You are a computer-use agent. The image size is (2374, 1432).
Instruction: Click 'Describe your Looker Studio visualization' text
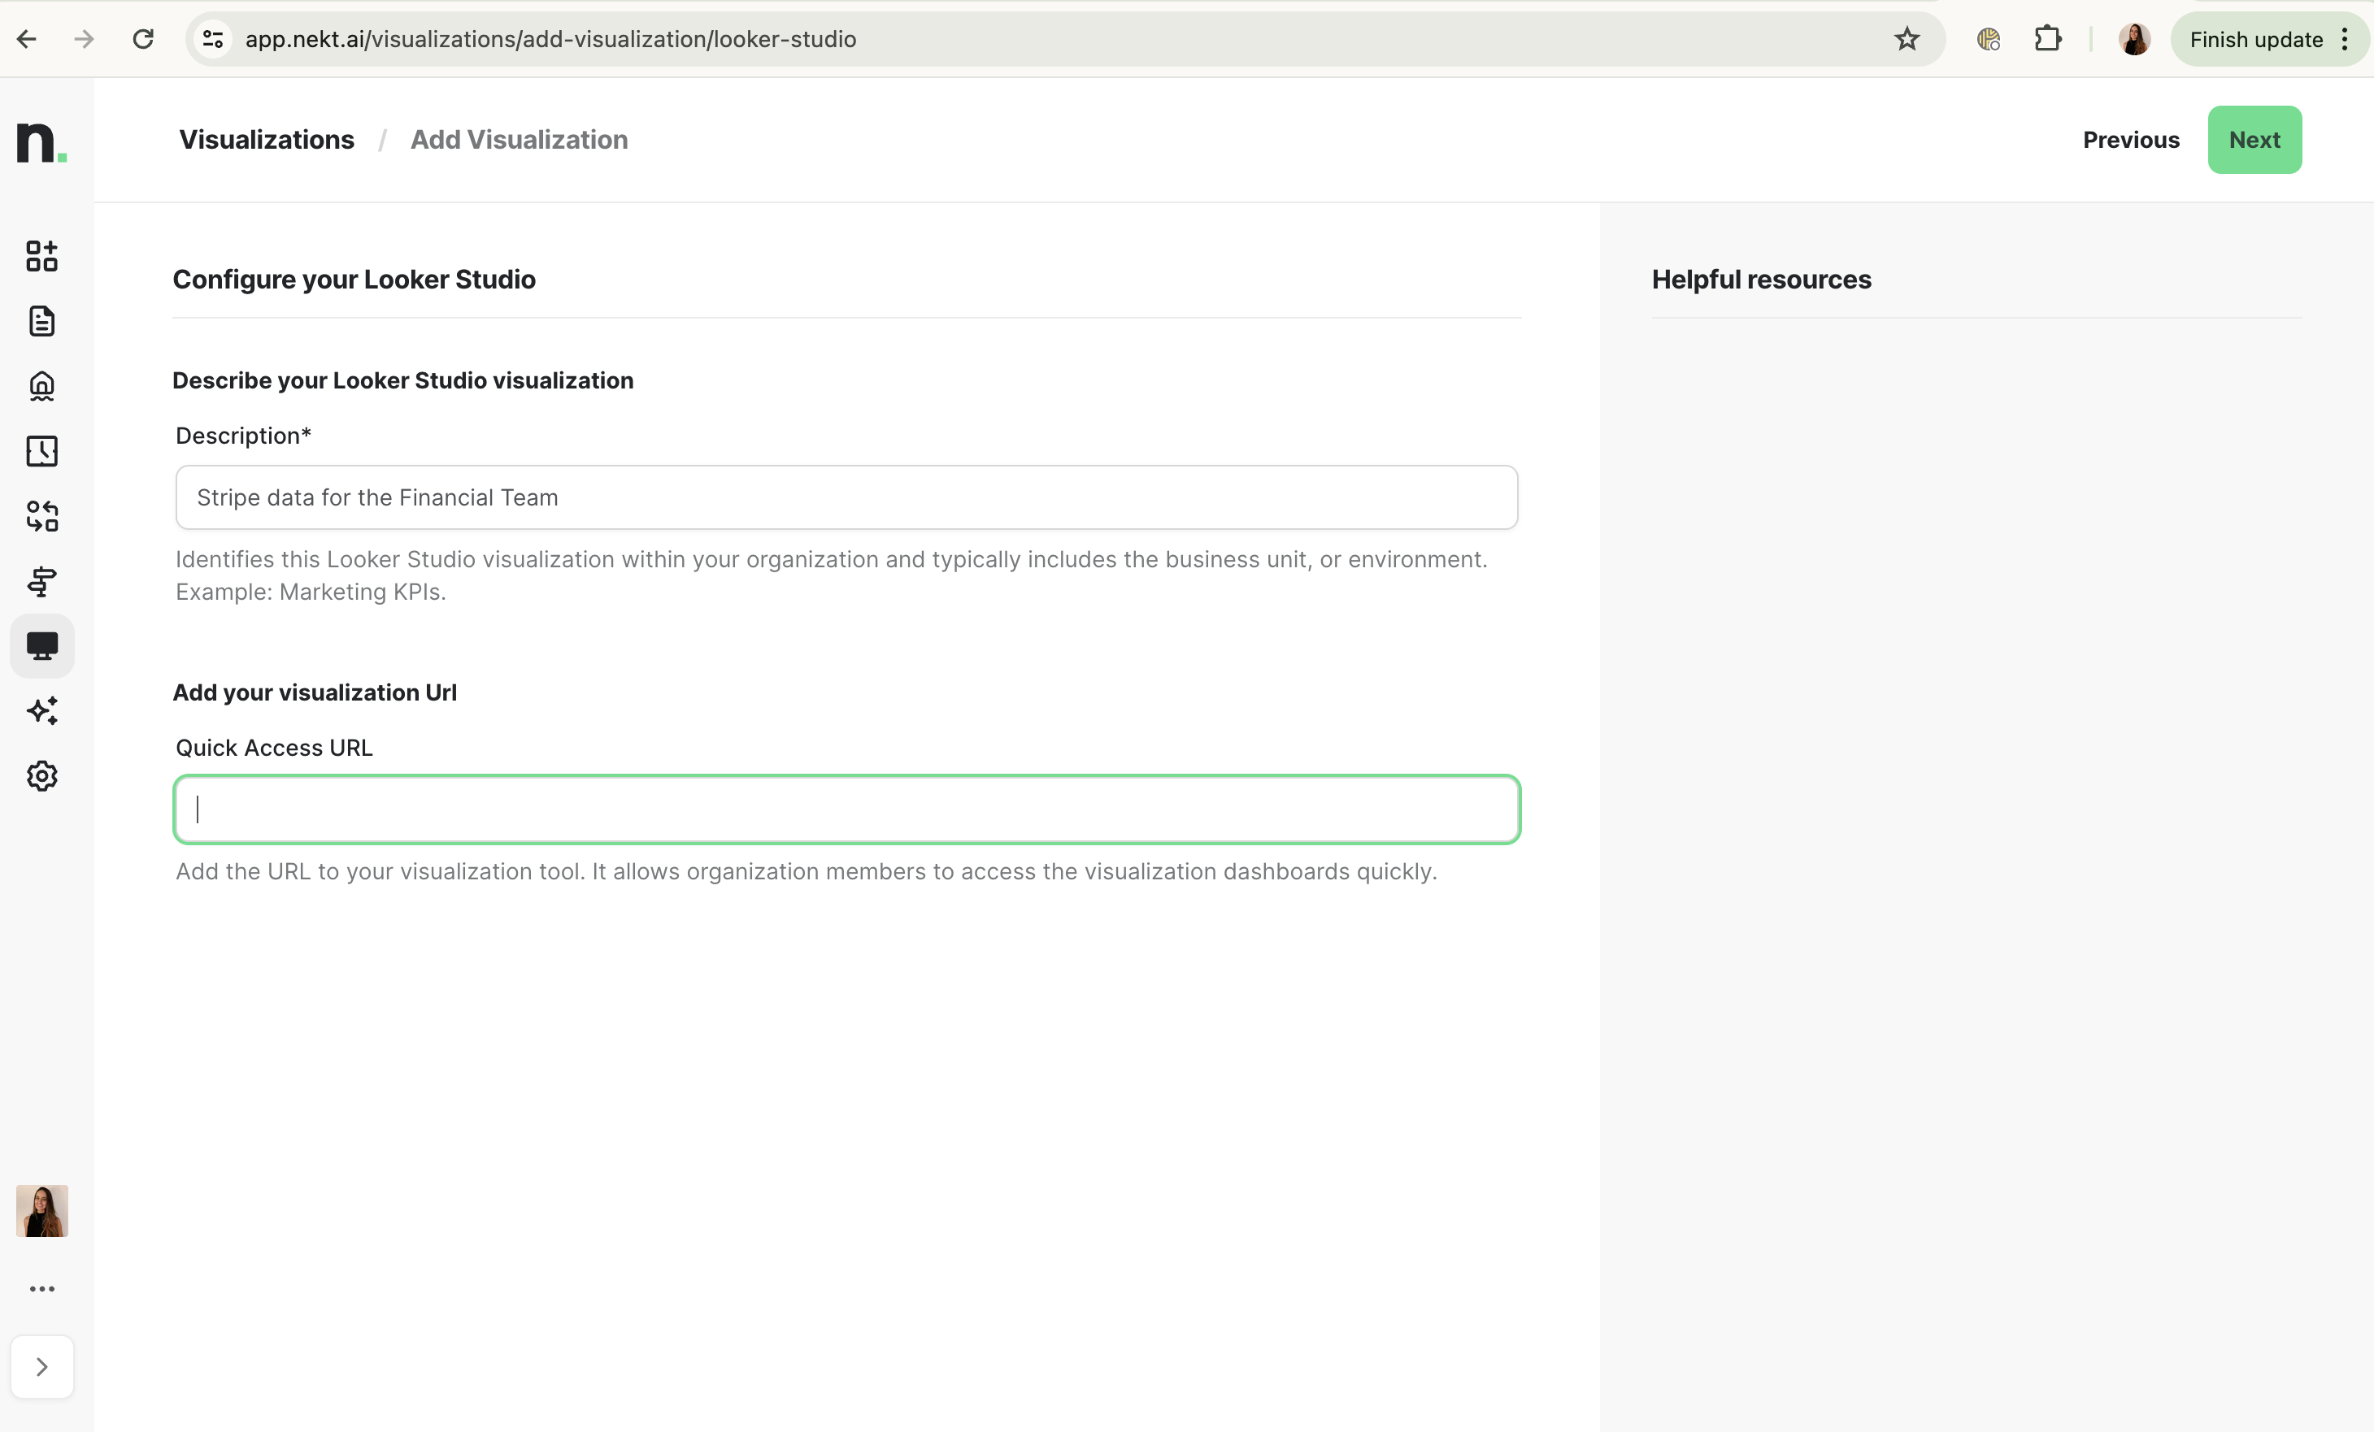(x=402, y=380)
